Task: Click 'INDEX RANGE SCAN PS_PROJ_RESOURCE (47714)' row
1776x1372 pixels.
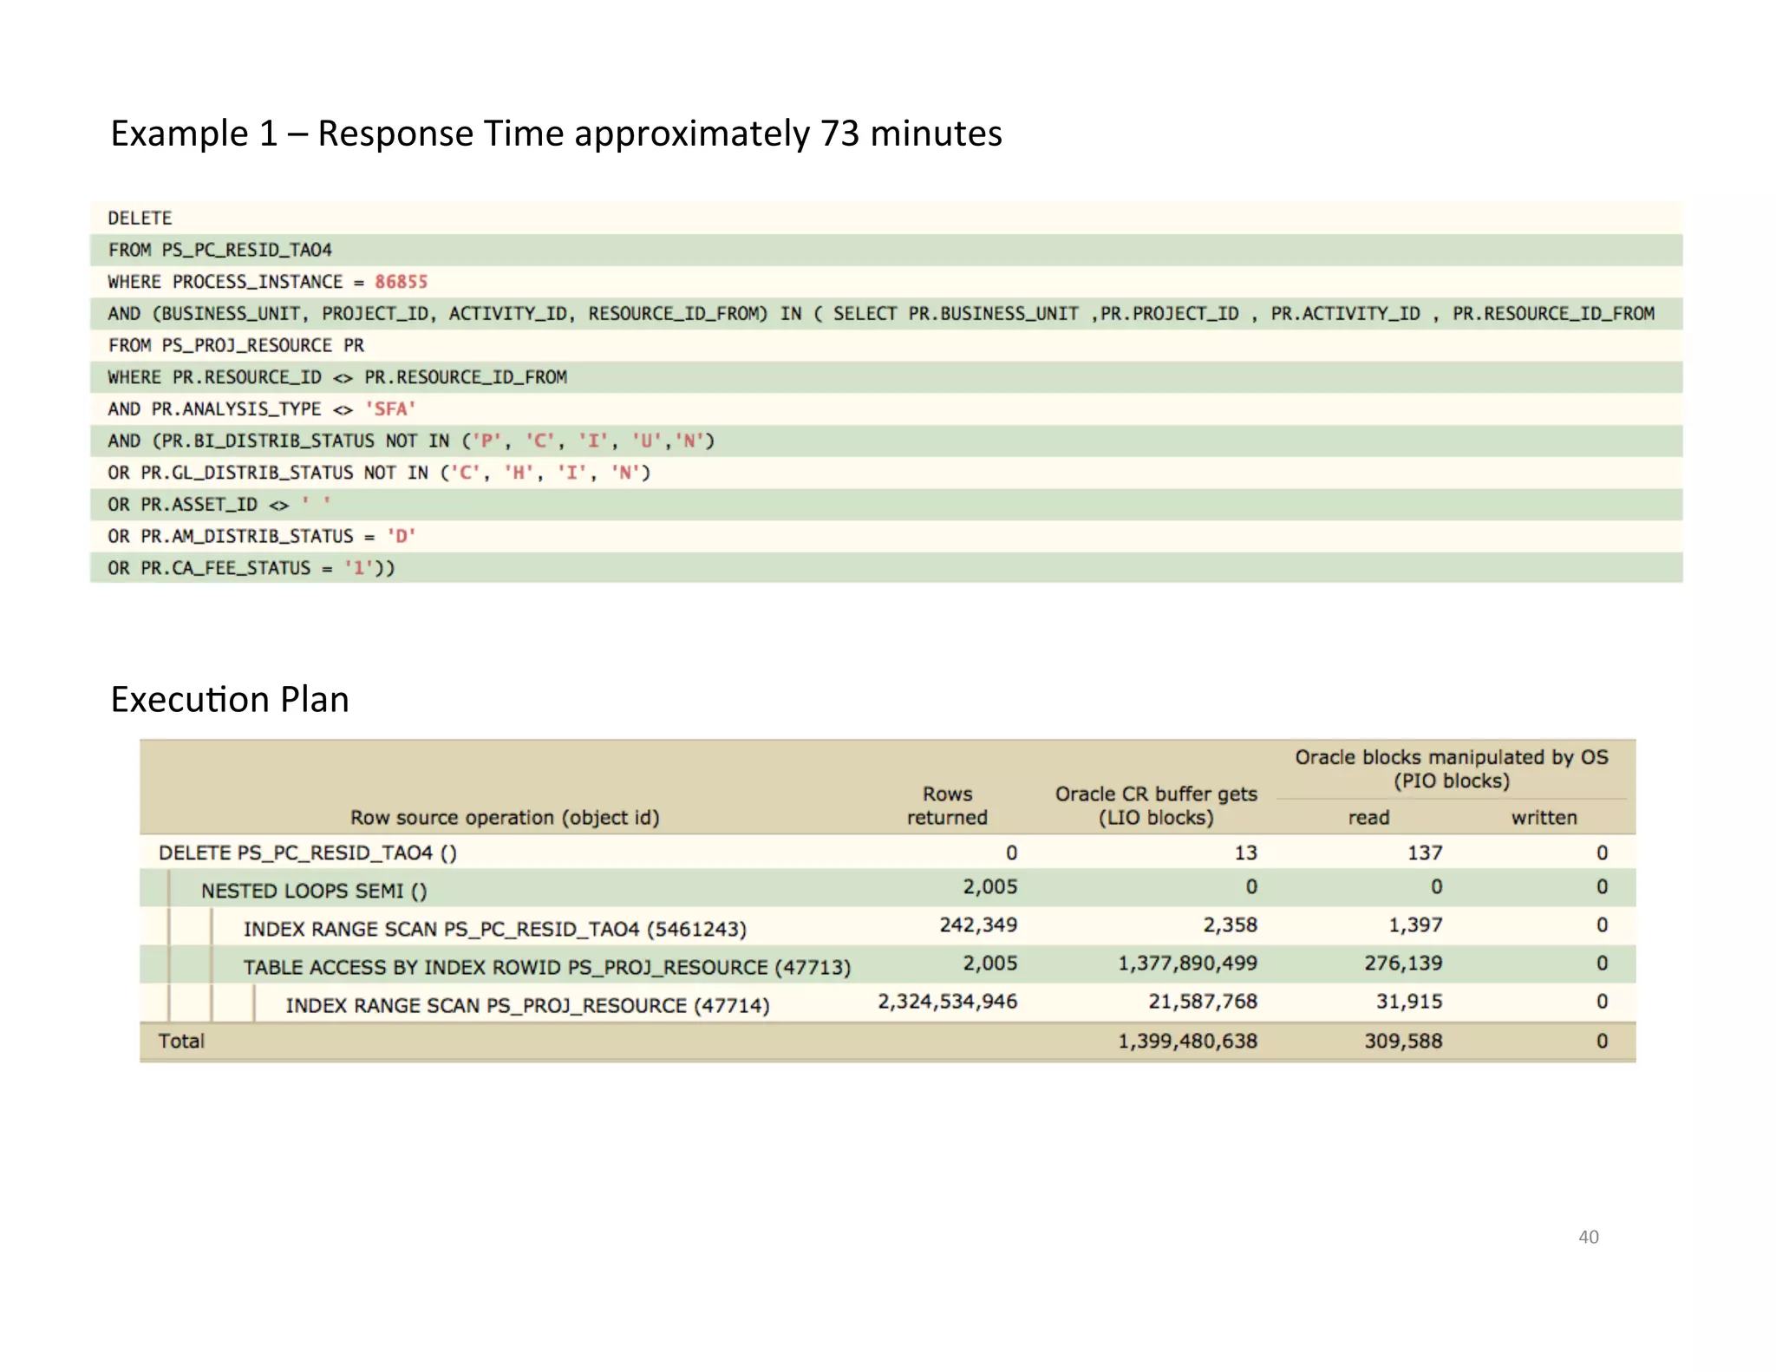Action: pos(888,1003)
